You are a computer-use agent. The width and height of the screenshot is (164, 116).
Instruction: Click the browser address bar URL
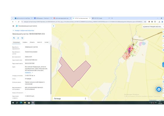click(x=83, y=22)
